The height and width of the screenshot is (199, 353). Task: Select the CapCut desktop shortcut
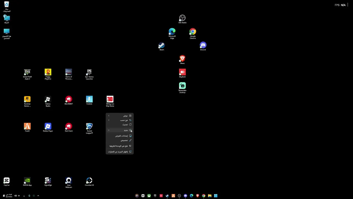point(7,182)
